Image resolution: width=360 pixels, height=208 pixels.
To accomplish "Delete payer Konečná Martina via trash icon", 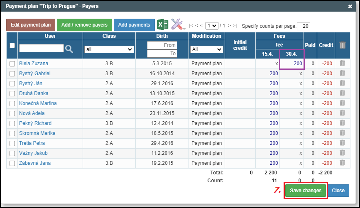I will (342, 103).
